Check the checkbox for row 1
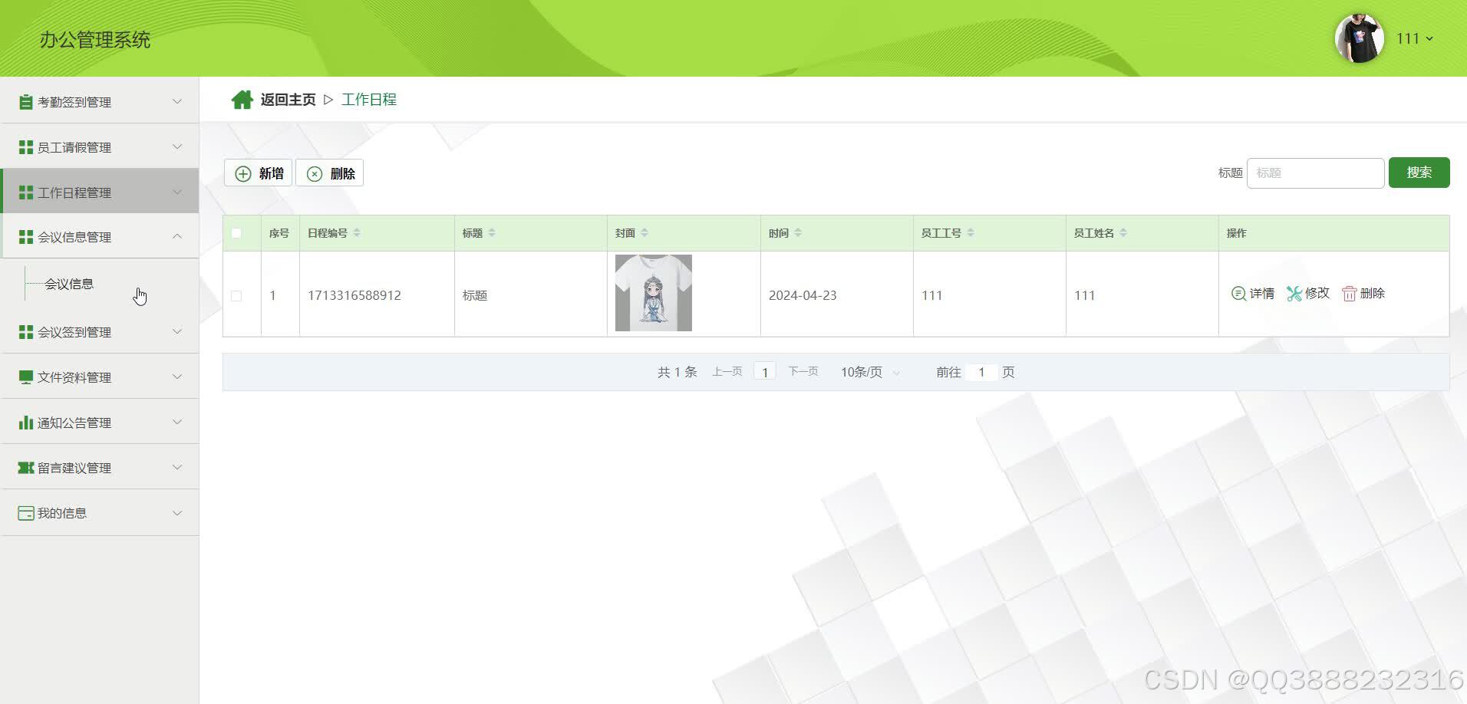 click(x=236, y=295)
